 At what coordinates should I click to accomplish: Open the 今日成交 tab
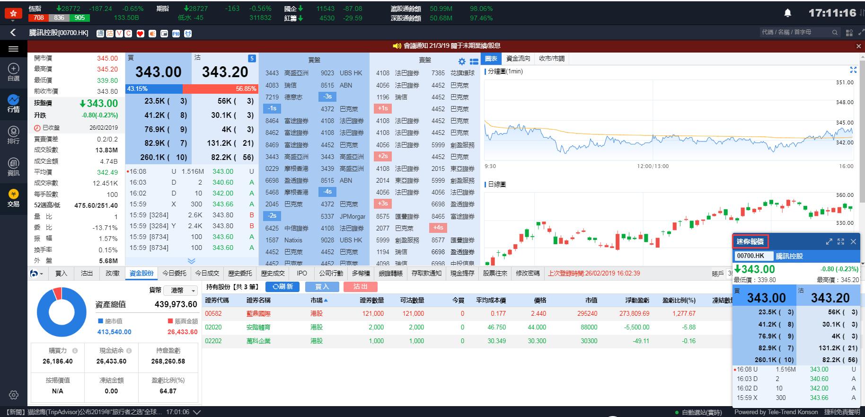(207, 273)
